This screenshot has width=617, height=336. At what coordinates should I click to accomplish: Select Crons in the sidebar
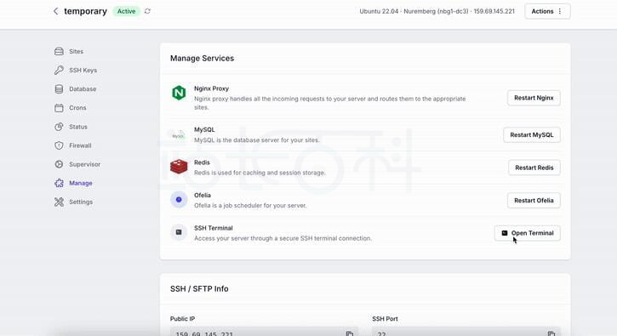77,108
